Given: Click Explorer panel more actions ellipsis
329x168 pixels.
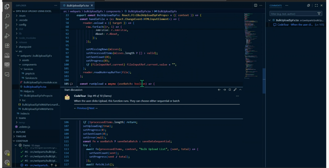Looking at the screenshot, I should pyautogui.click(x=56, y=5).
